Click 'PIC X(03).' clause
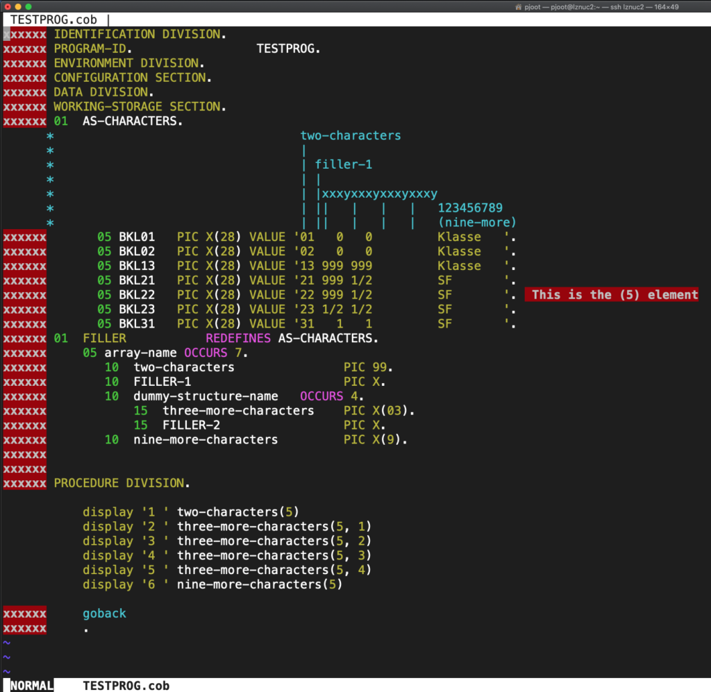The image size is (711, 692). click(x=379, y=411)
